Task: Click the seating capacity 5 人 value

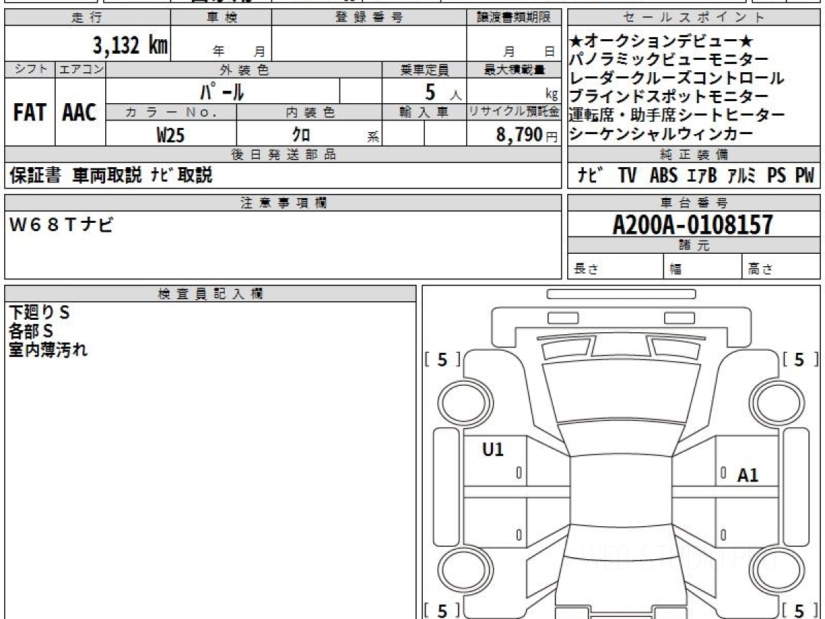Action: [443, 91]
